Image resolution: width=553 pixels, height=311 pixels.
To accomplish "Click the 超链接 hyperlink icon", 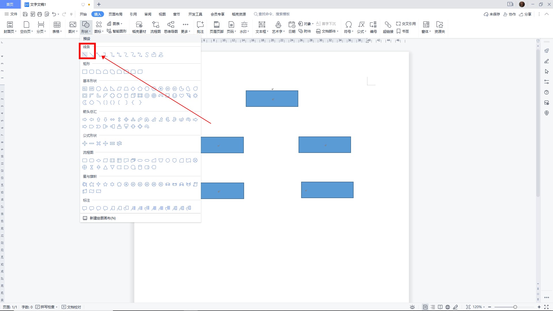I will (388, 27).
